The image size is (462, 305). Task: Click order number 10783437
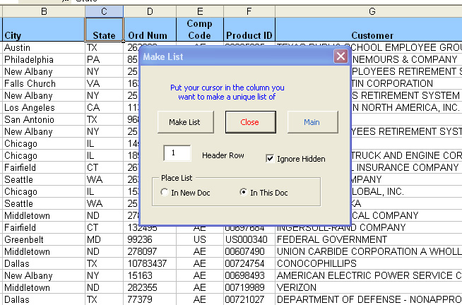pyautogui.click(x=150, y=263)
